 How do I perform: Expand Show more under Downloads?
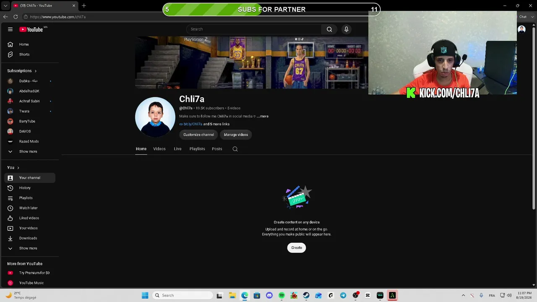pos(29,248)
